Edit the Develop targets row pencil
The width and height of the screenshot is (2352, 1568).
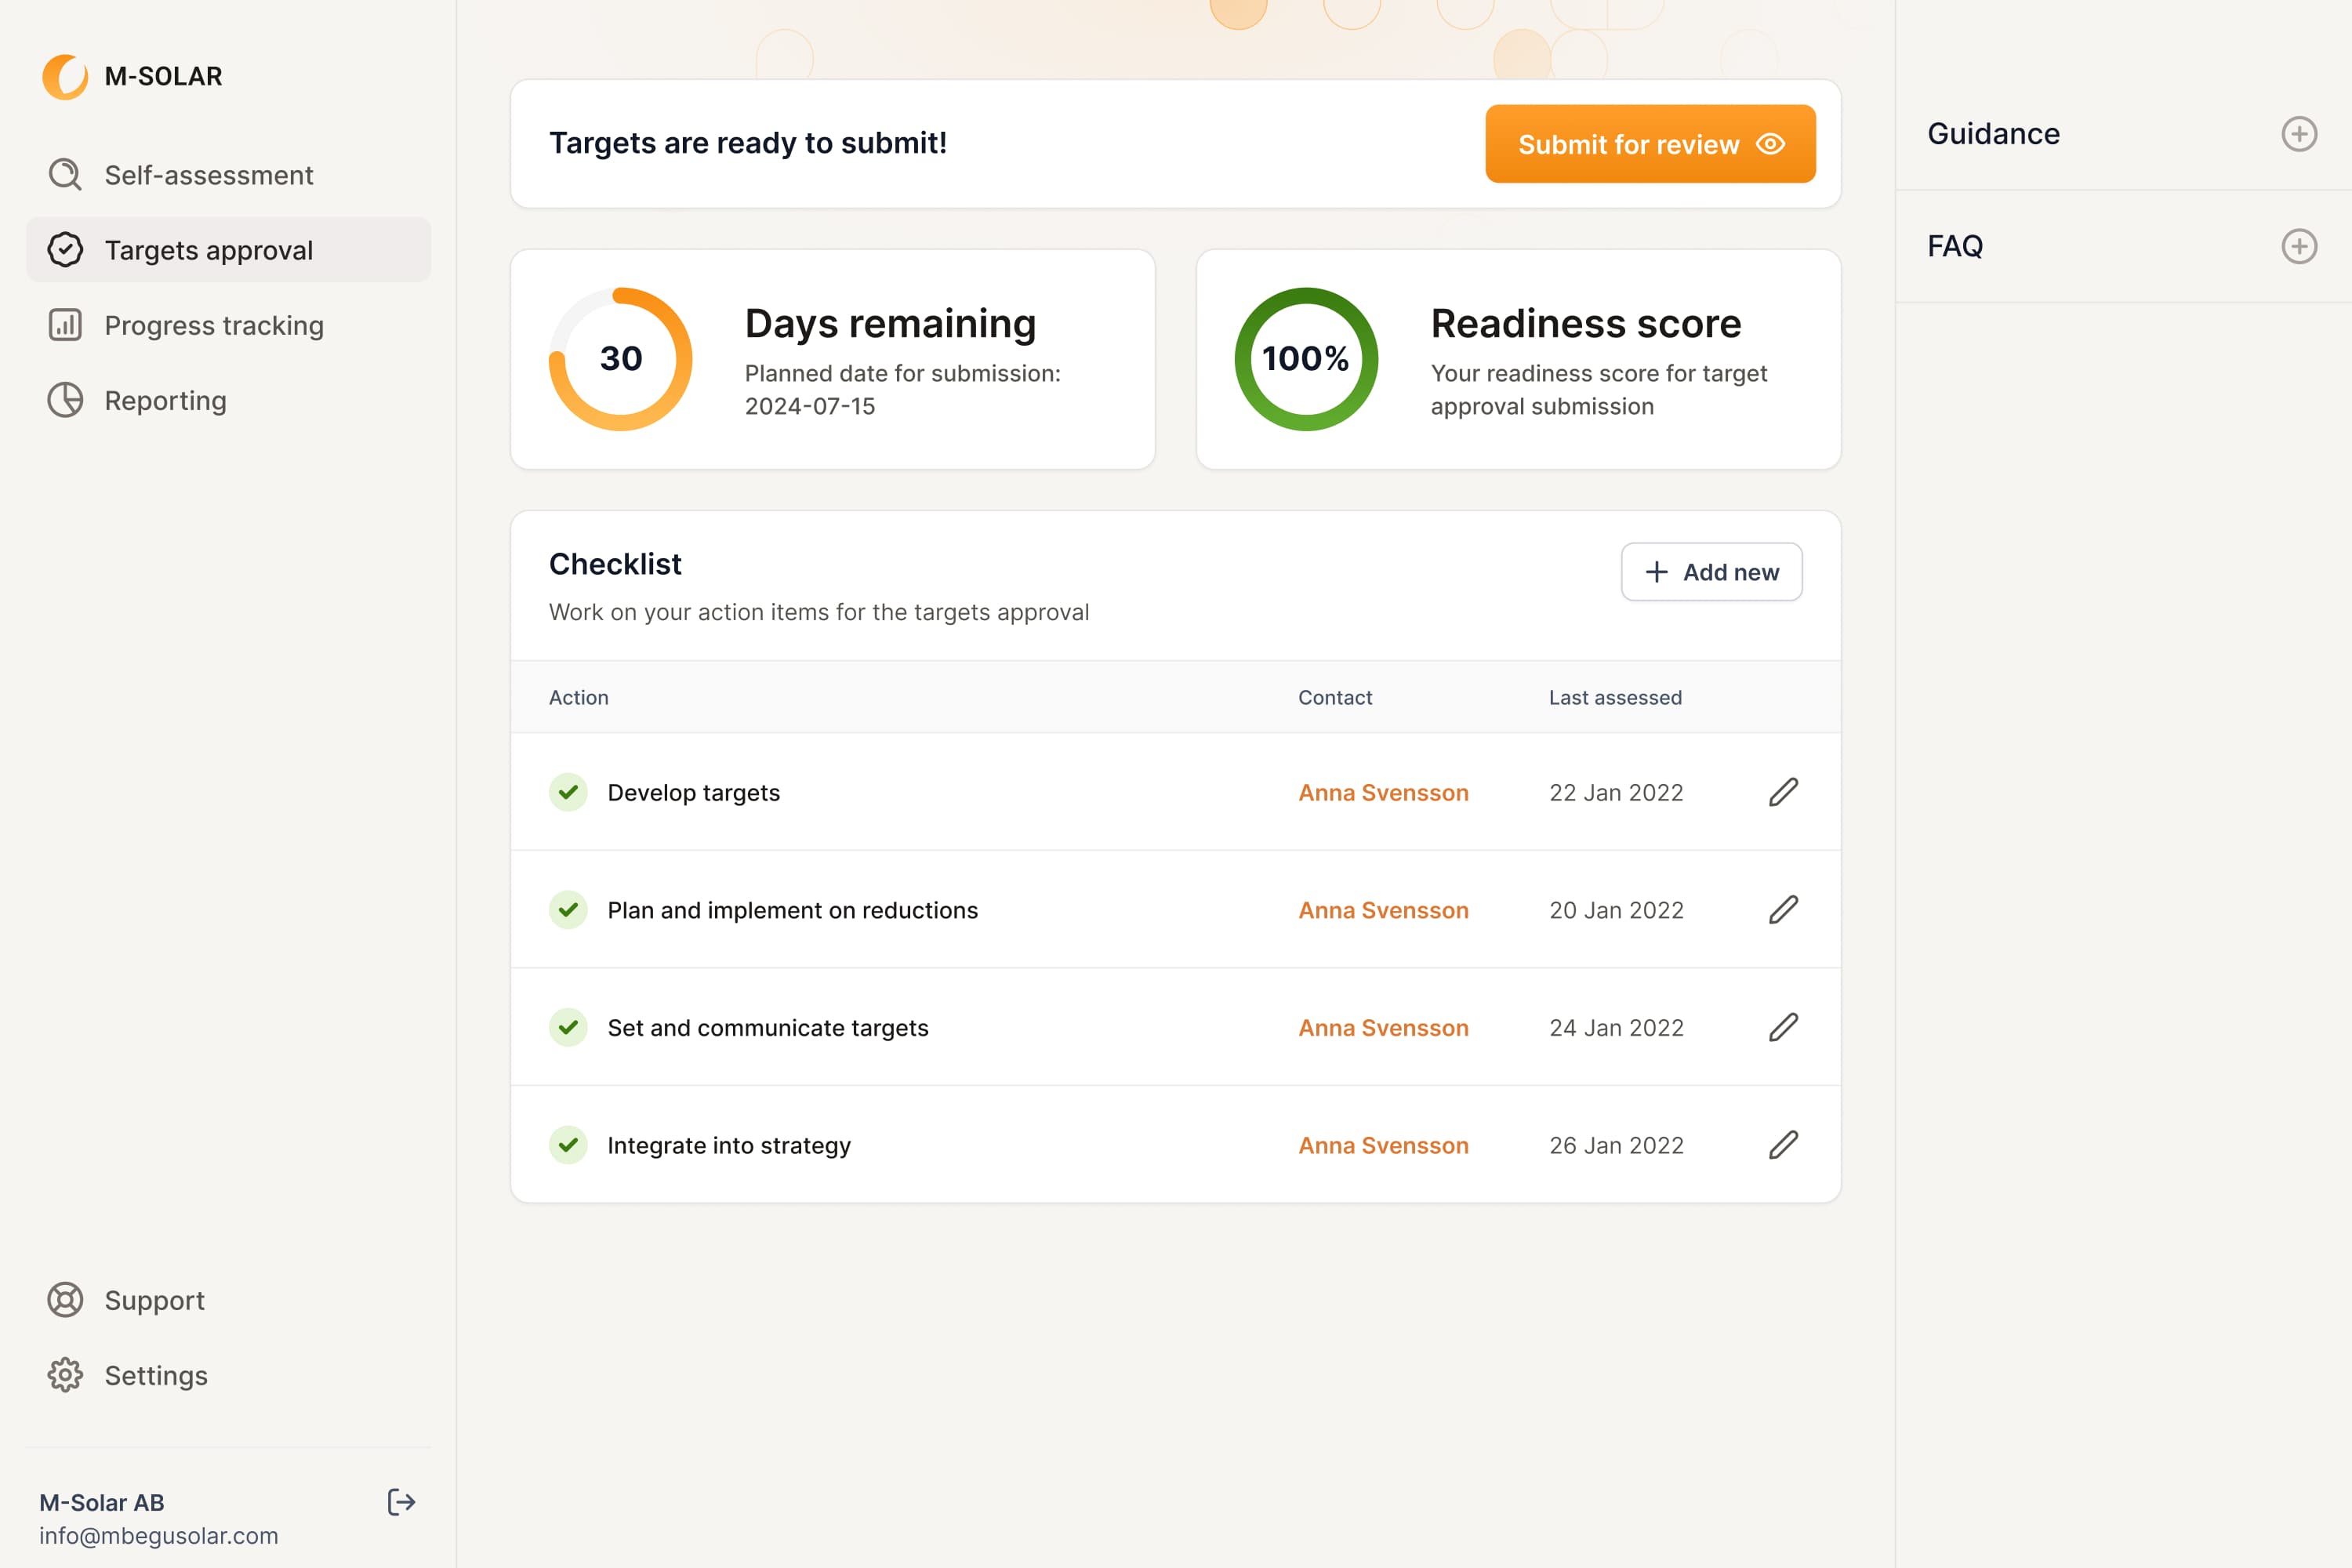tap(1783, 792)
